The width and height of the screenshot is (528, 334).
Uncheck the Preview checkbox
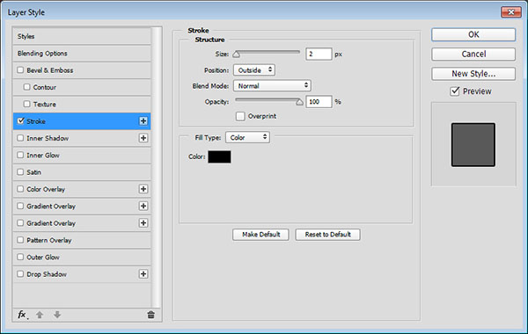coord(455,91)
